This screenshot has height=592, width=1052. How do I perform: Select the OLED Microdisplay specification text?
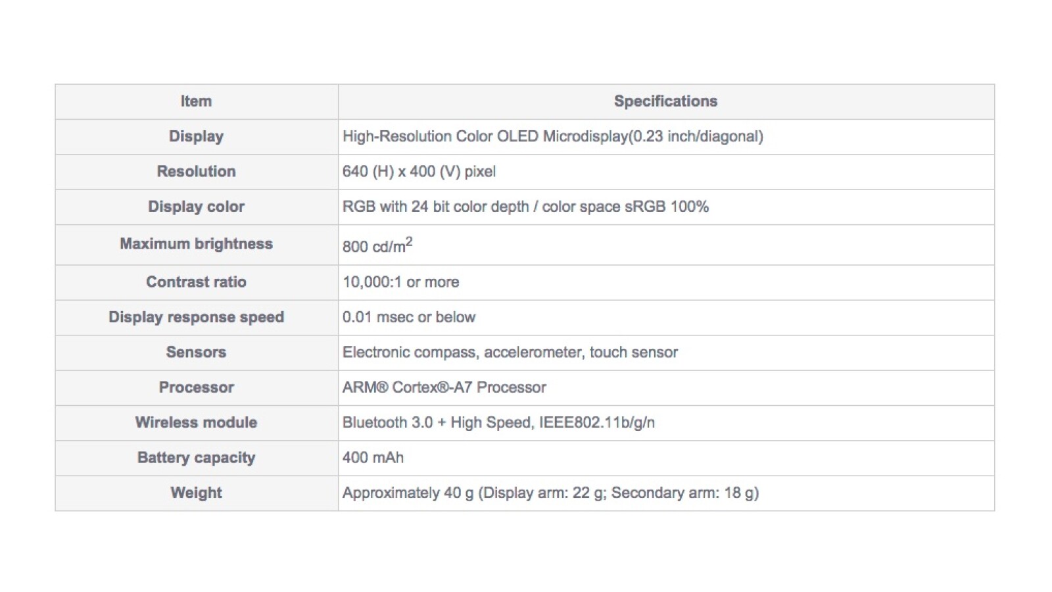click(x=552, y=137)
